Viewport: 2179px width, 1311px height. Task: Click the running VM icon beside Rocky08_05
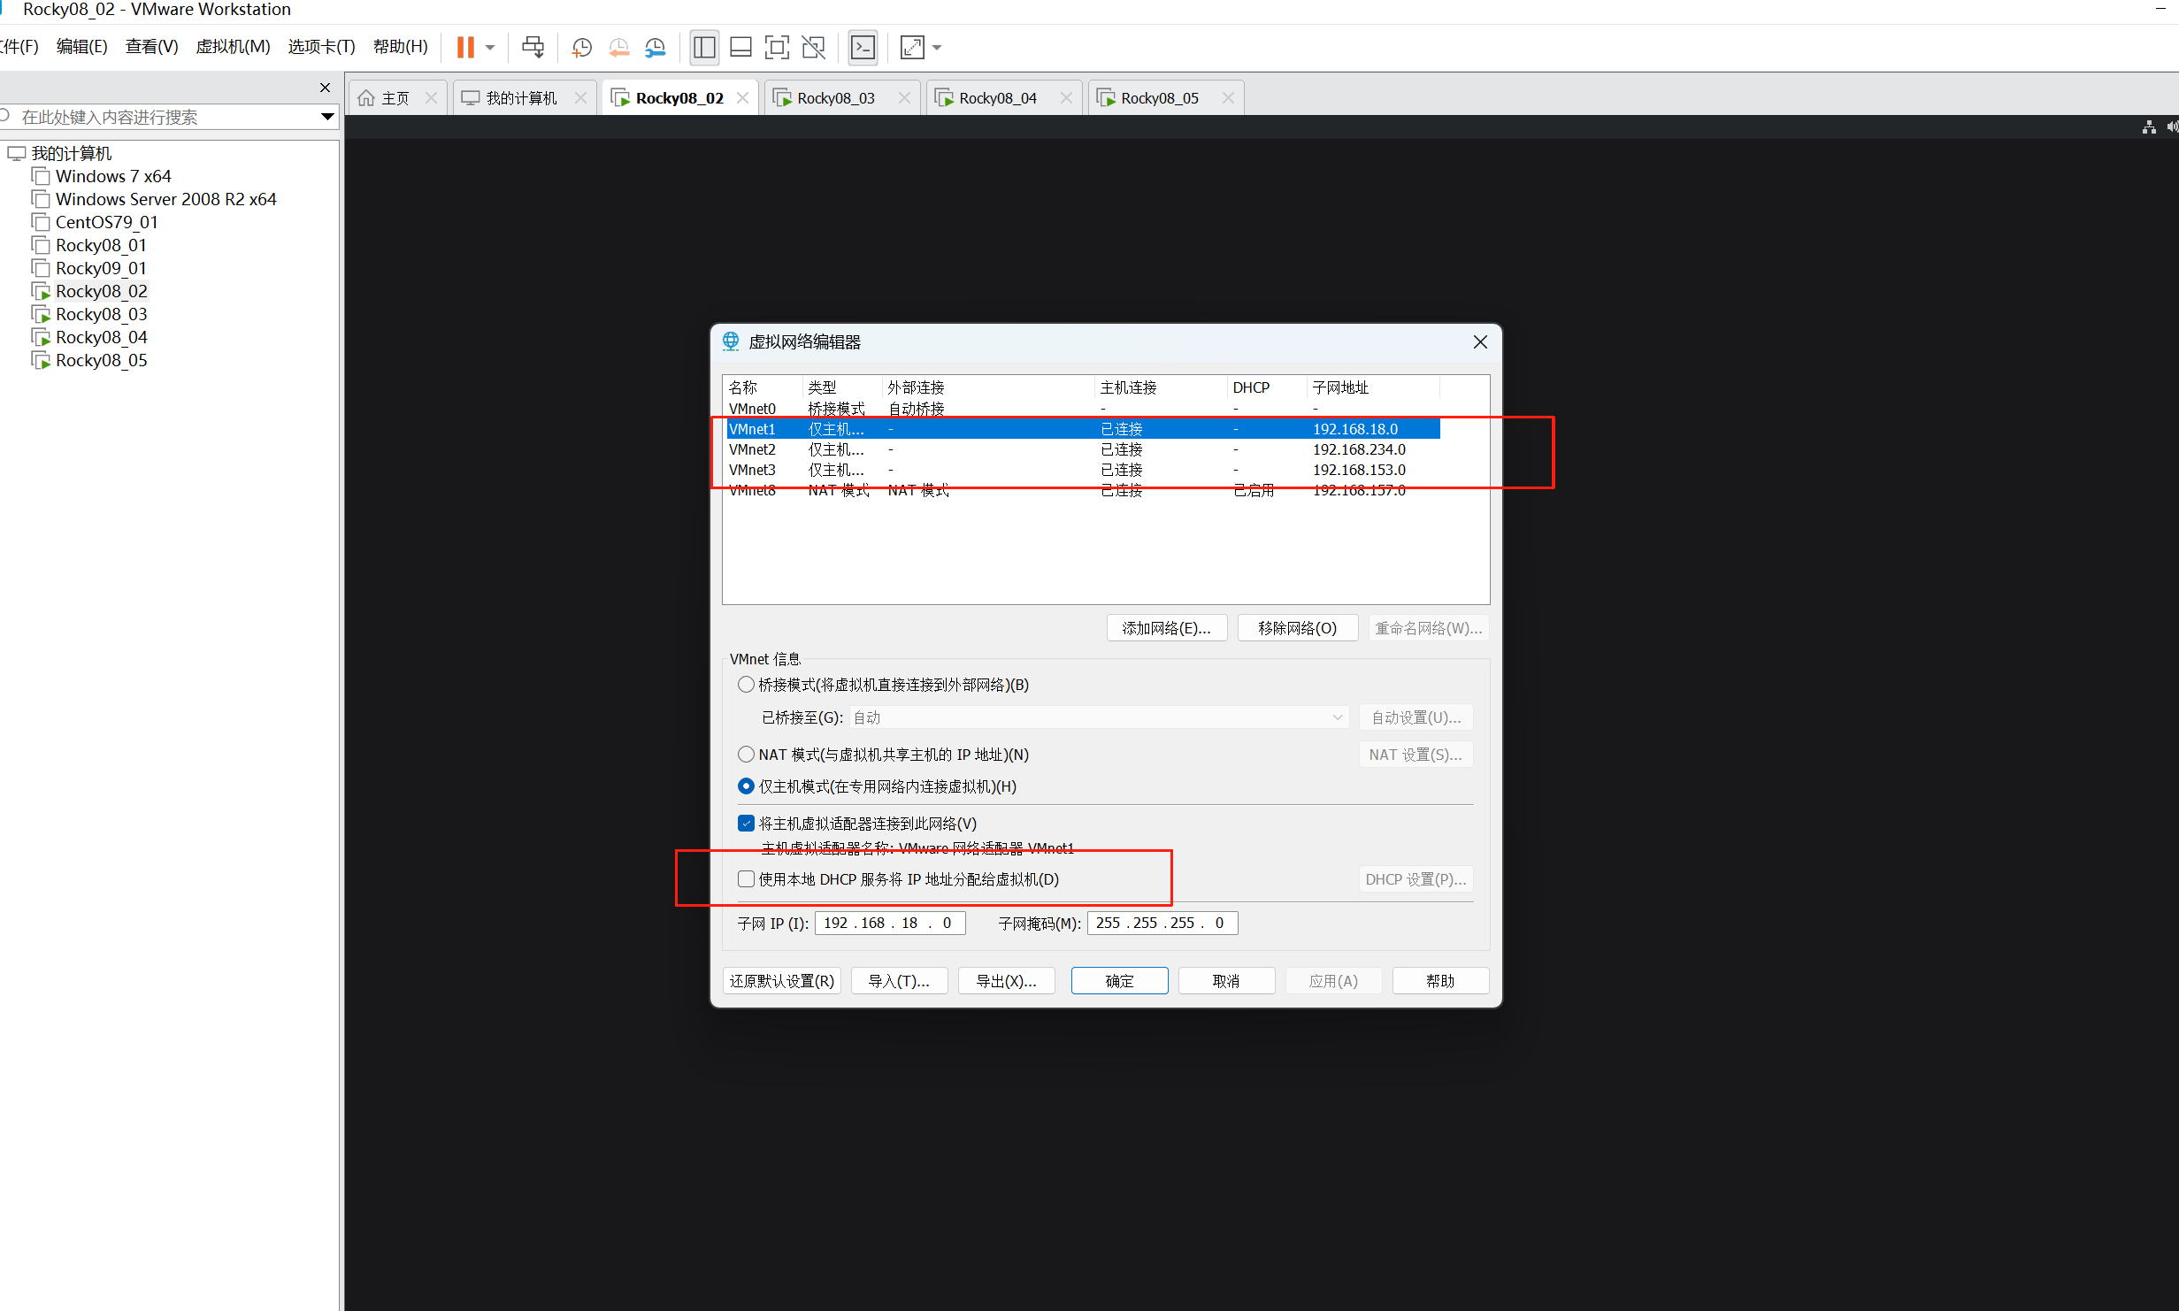(x=41, y=360)
